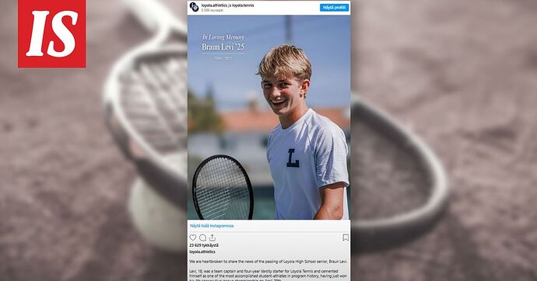
Task: Click the caption sentence starting We are heartbroken
Action: [x=268, y=261]
